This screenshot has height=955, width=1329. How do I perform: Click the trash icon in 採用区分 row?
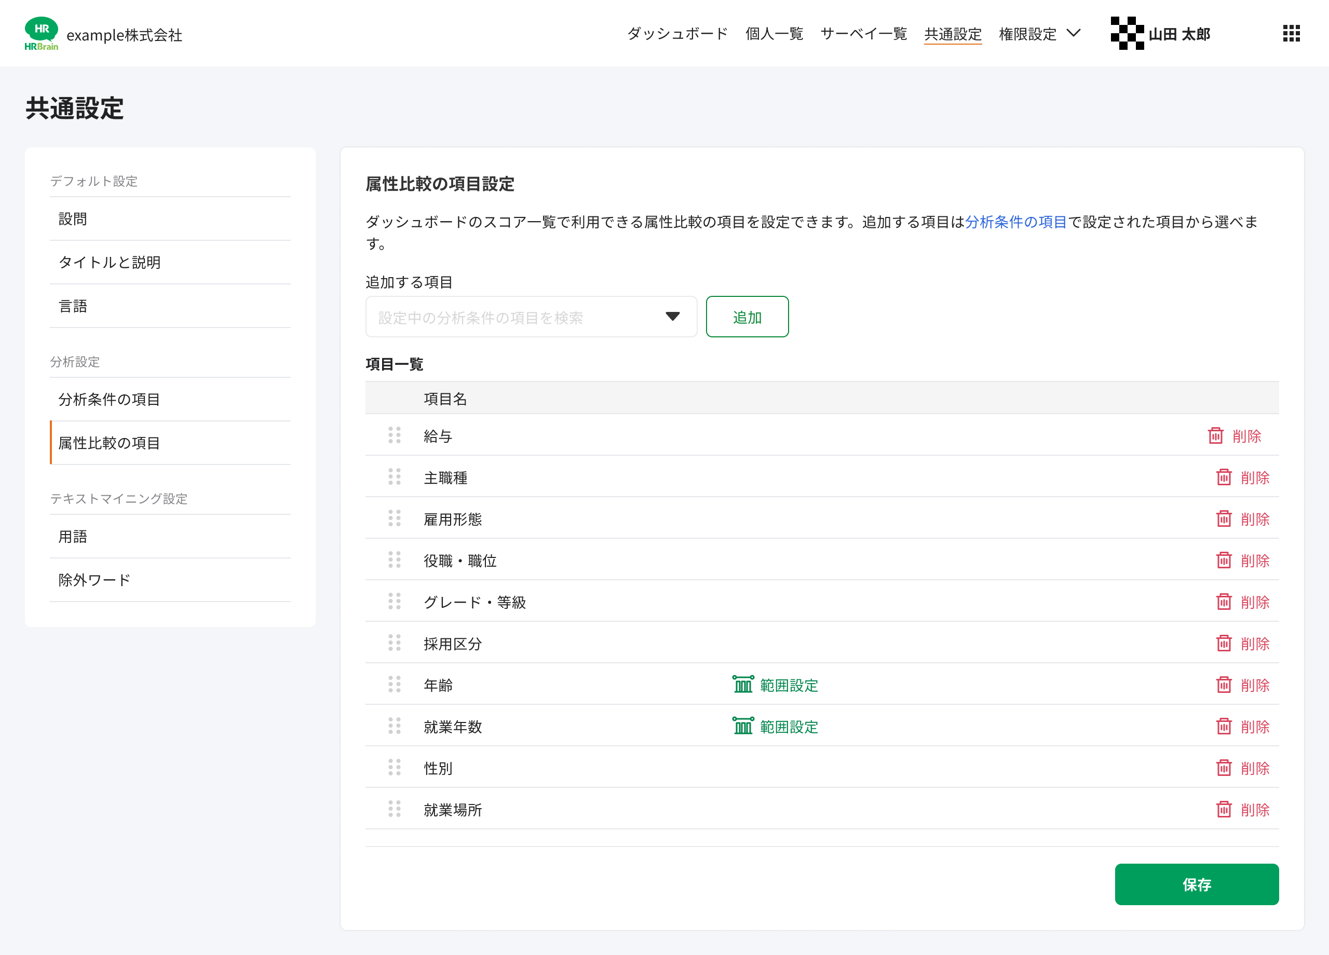(x=1224, y=643)
